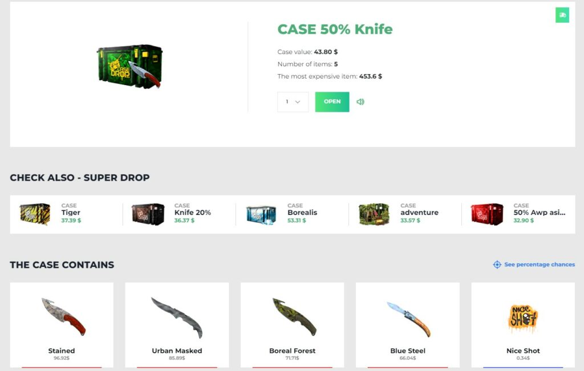Viewport: 584px width, 371px height.
Task: Select the Stained knife item card
Action: coord(62,325)
